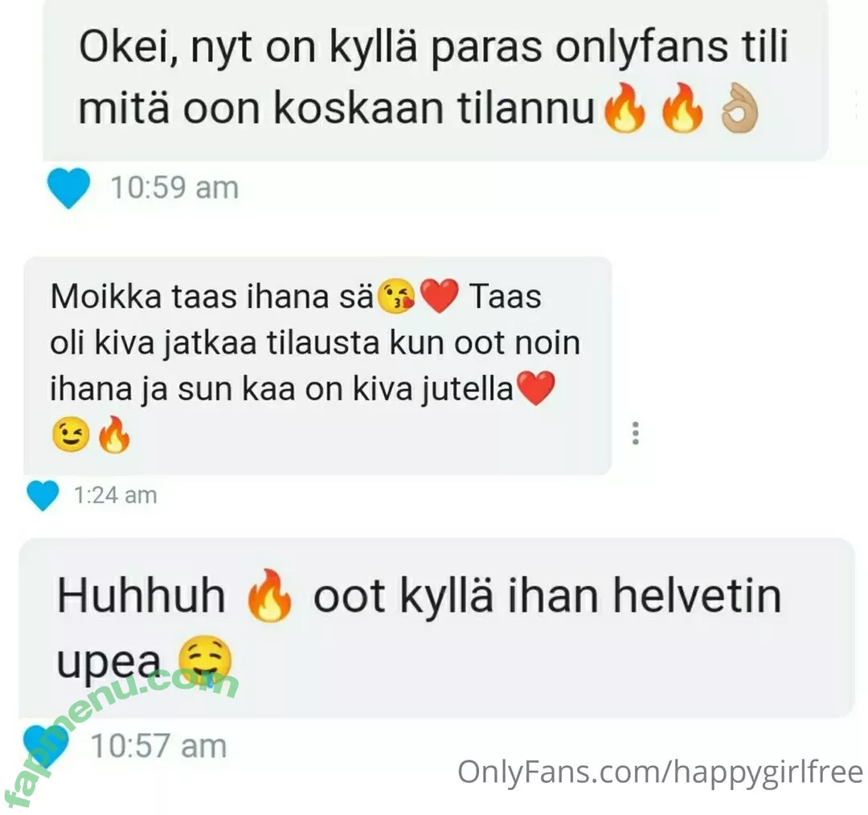Viewport: 868px width, 815px height.
Task: Select the 'Okei, nyt on kyllä paras' message bubble
Action: (x=435, y=80)
